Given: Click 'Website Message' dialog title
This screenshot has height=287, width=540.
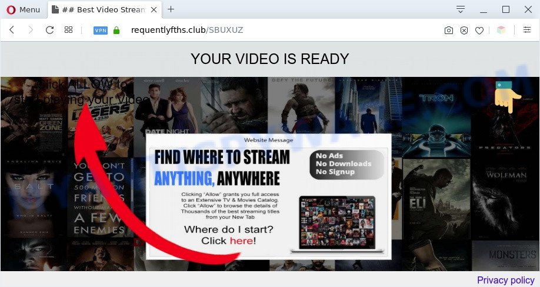Looking at the screenshot, I should point(269,140).
